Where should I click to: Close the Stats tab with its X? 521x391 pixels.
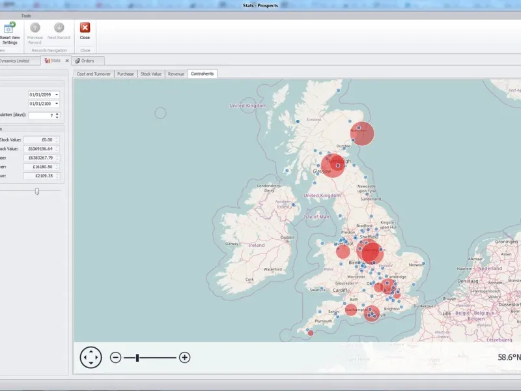click(x=67, y=61)
